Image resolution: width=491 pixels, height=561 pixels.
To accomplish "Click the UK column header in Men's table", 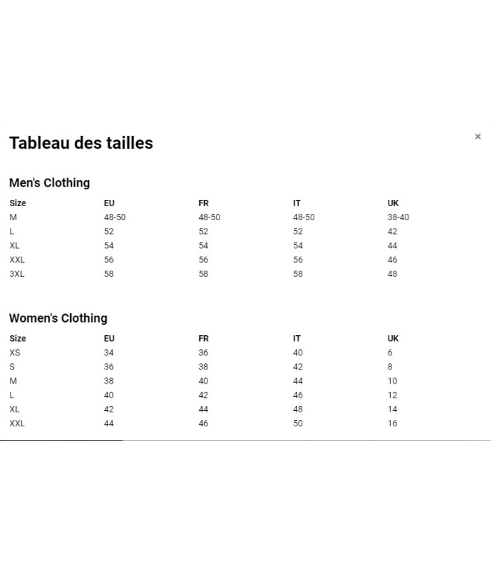I will [x=393, y=203].
